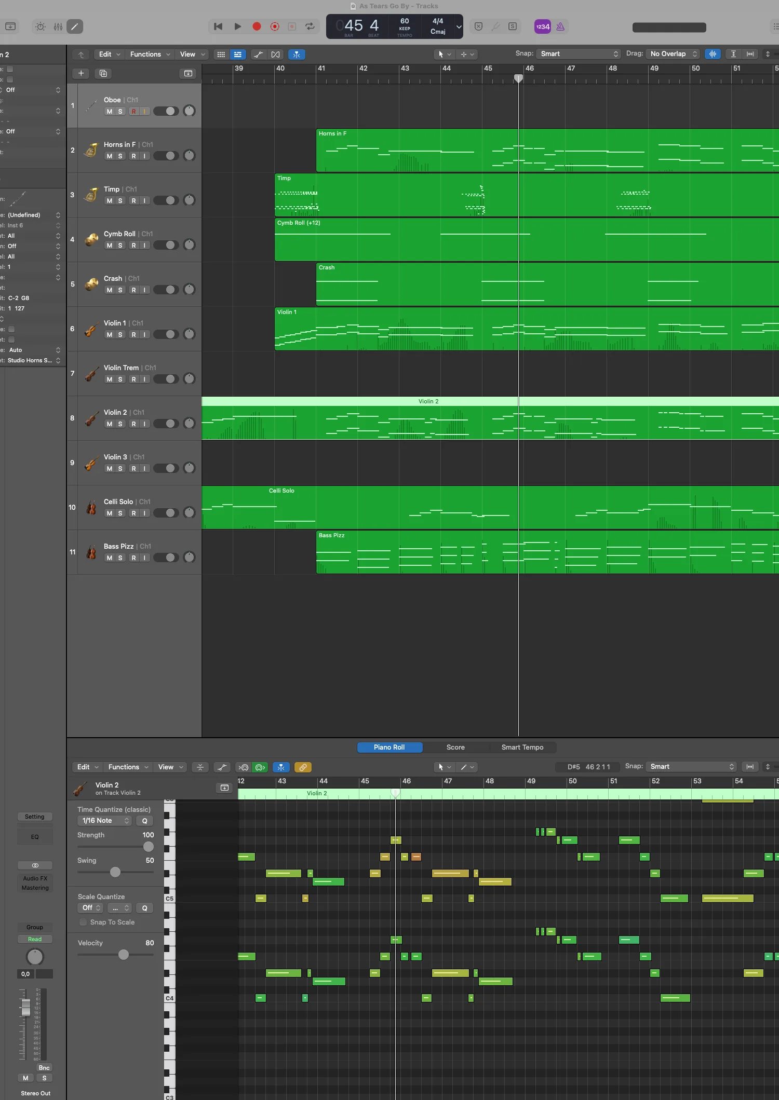Open the Drag No Overlap dropdown
Viewport: 779px width, 1100px height.
674,54
